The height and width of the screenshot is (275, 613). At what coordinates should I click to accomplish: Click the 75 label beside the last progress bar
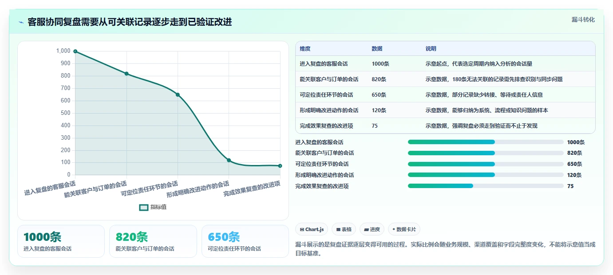pyautogui.click(x=570, y=186)
